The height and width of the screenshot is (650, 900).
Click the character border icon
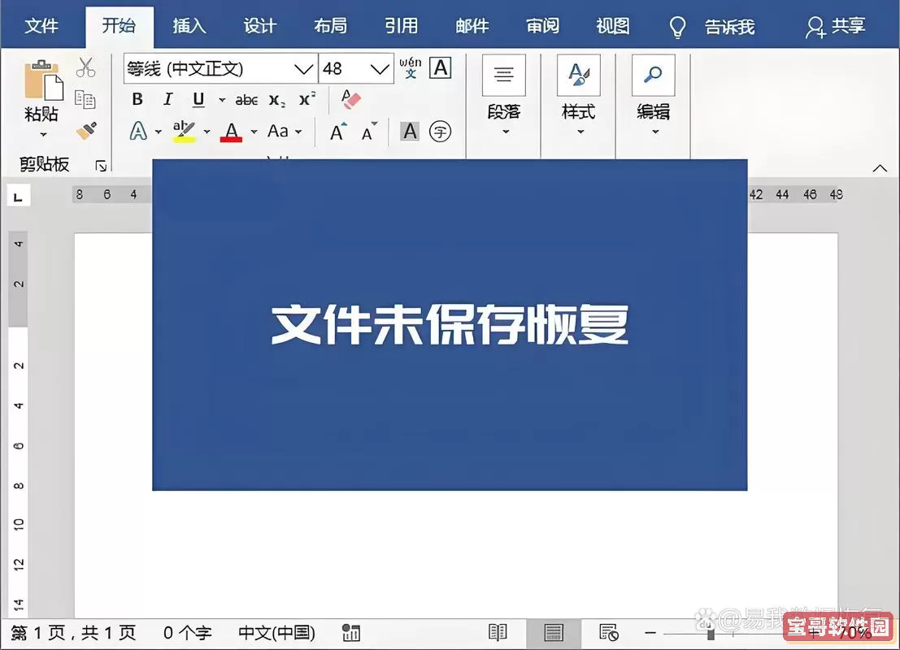click(440, 67)
